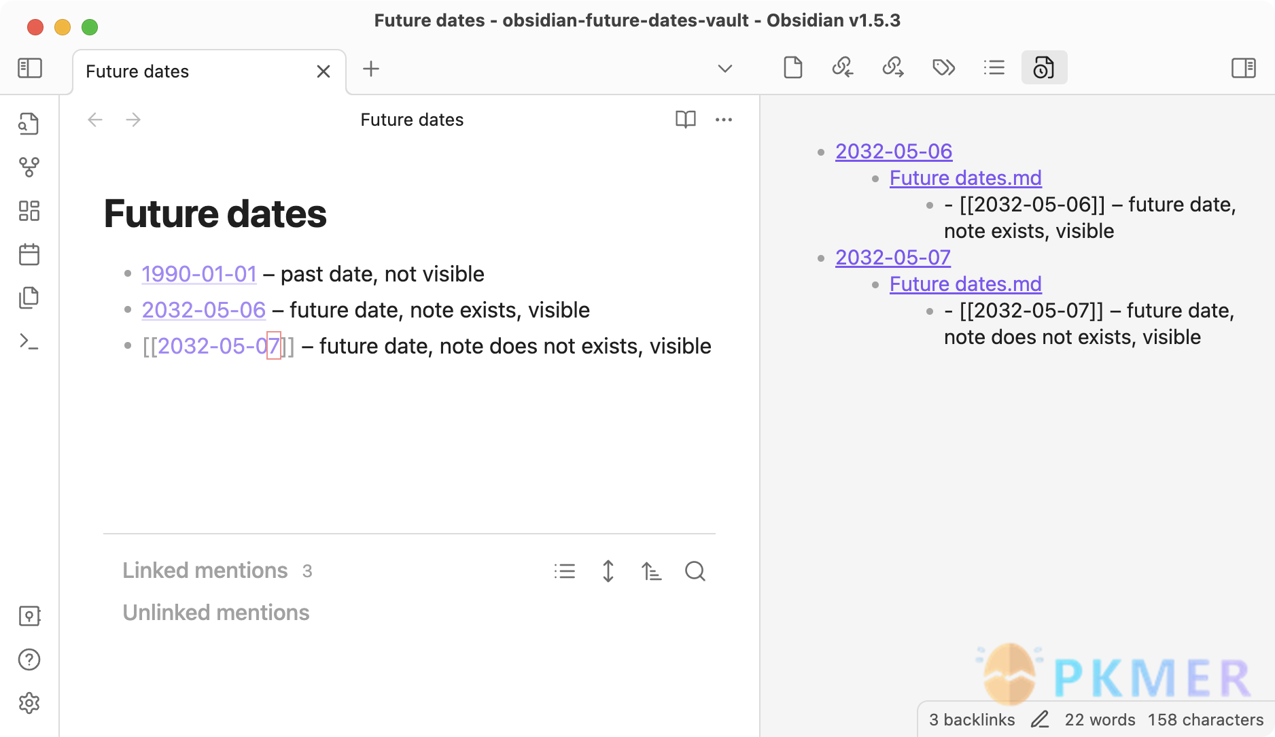Toggle the right sidebar
The image size is (1275, 737).
click(1244, 68)
